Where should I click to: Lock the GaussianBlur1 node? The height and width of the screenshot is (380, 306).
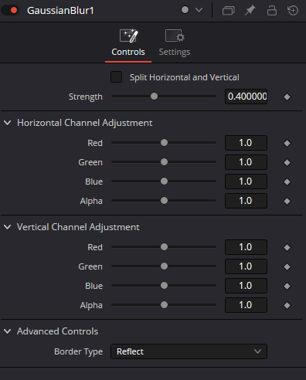(272, 11)
